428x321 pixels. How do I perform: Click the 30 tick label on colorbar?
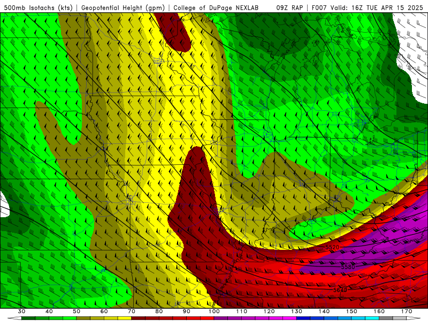21,311
